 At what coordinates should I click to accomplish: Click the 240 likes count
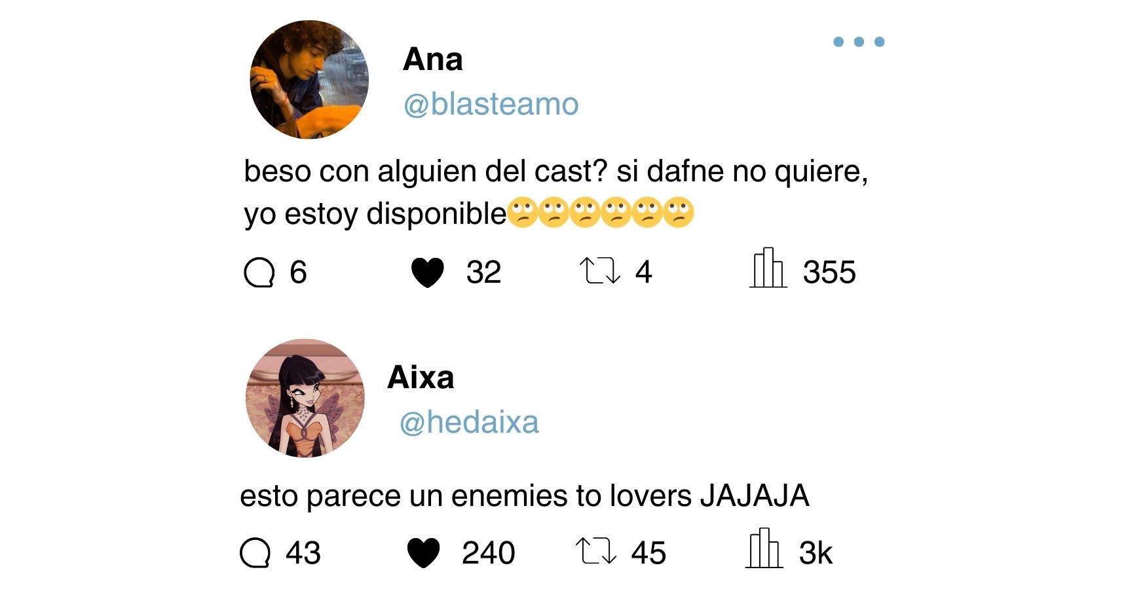[x=489, y=553]
